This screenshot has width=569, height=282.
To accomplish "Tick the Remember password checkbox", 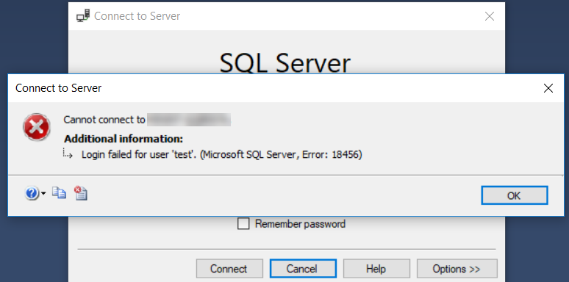I will click(243, 224).
